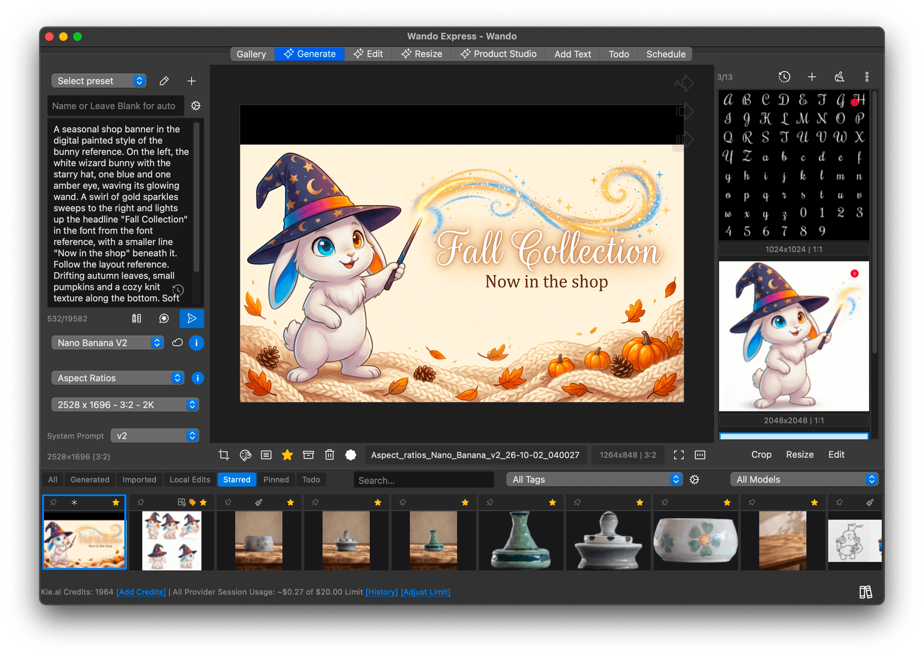Click the tag icon on bunny grid thumbnail

tap(193, 502)
